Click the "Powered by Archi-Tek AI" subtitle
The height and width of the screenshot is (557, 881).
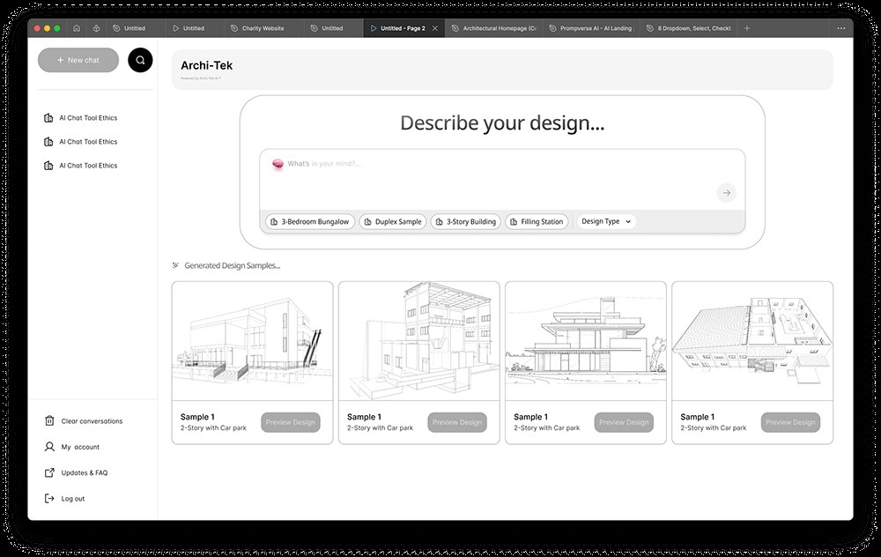(x=201, y=78)
